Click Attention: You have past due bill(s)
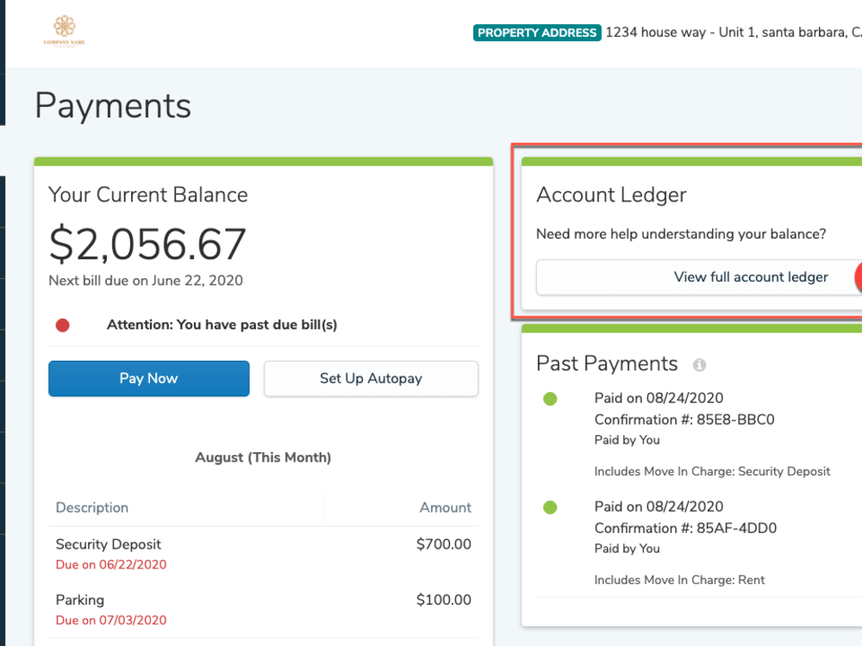The height and width of the screenshot is (646, 862). (222, 325)
